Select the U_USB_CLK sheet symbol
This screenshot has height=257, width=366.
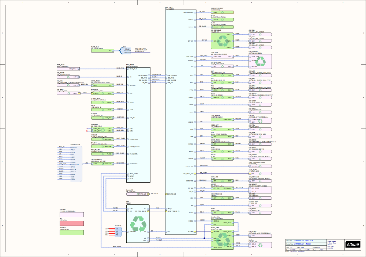pos(102,50)
